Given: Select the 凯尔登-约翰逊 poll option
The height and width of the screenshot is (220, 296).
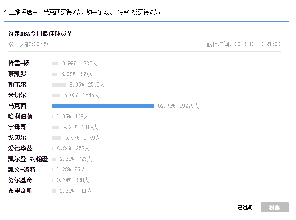Looking at the screenshot, I should tap(28, 159).
